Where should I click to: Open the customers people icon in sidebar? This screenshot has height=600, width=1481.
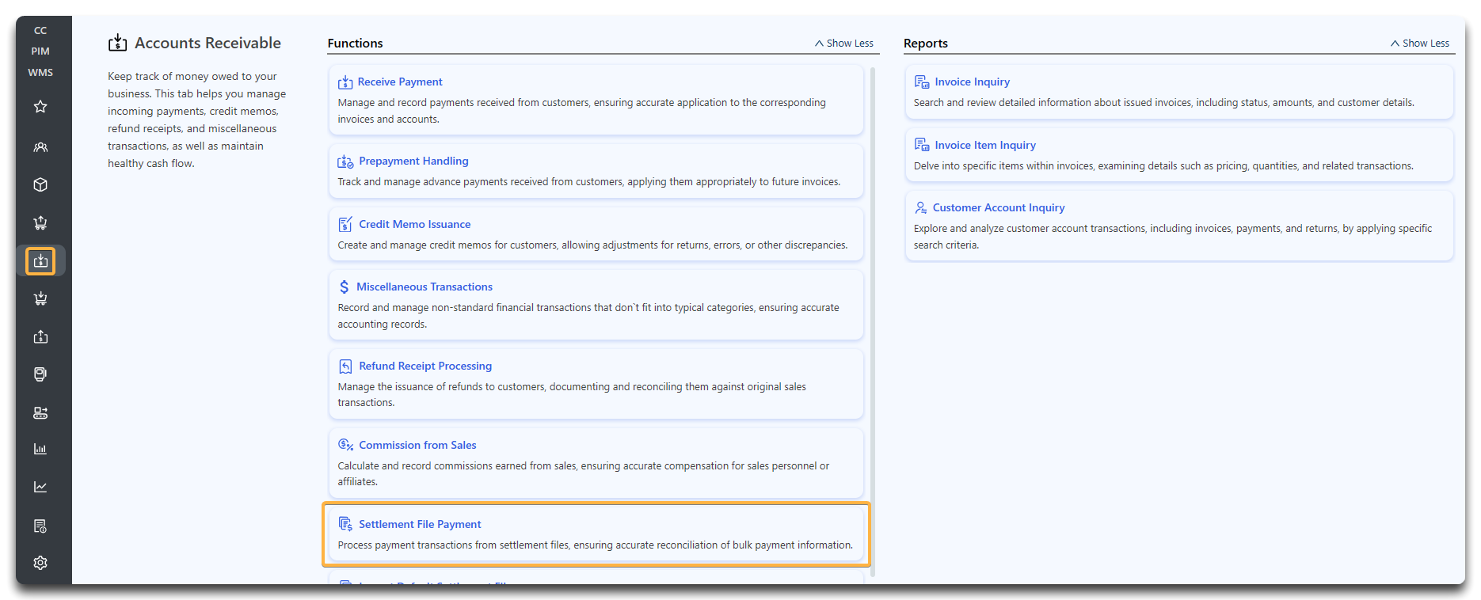click(x=40, y=147)
